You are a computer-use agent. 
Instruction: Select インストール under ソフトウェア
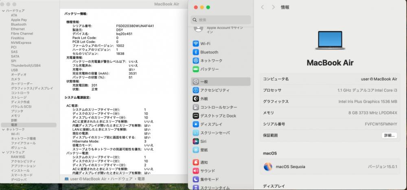click(20, 170)
